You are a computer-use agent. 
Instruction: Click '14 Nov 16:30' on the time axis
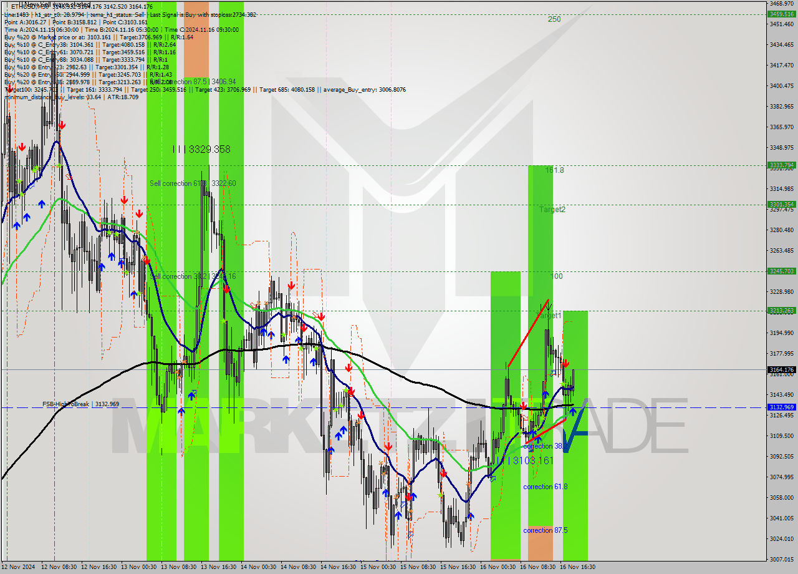[x=339, y=567]
